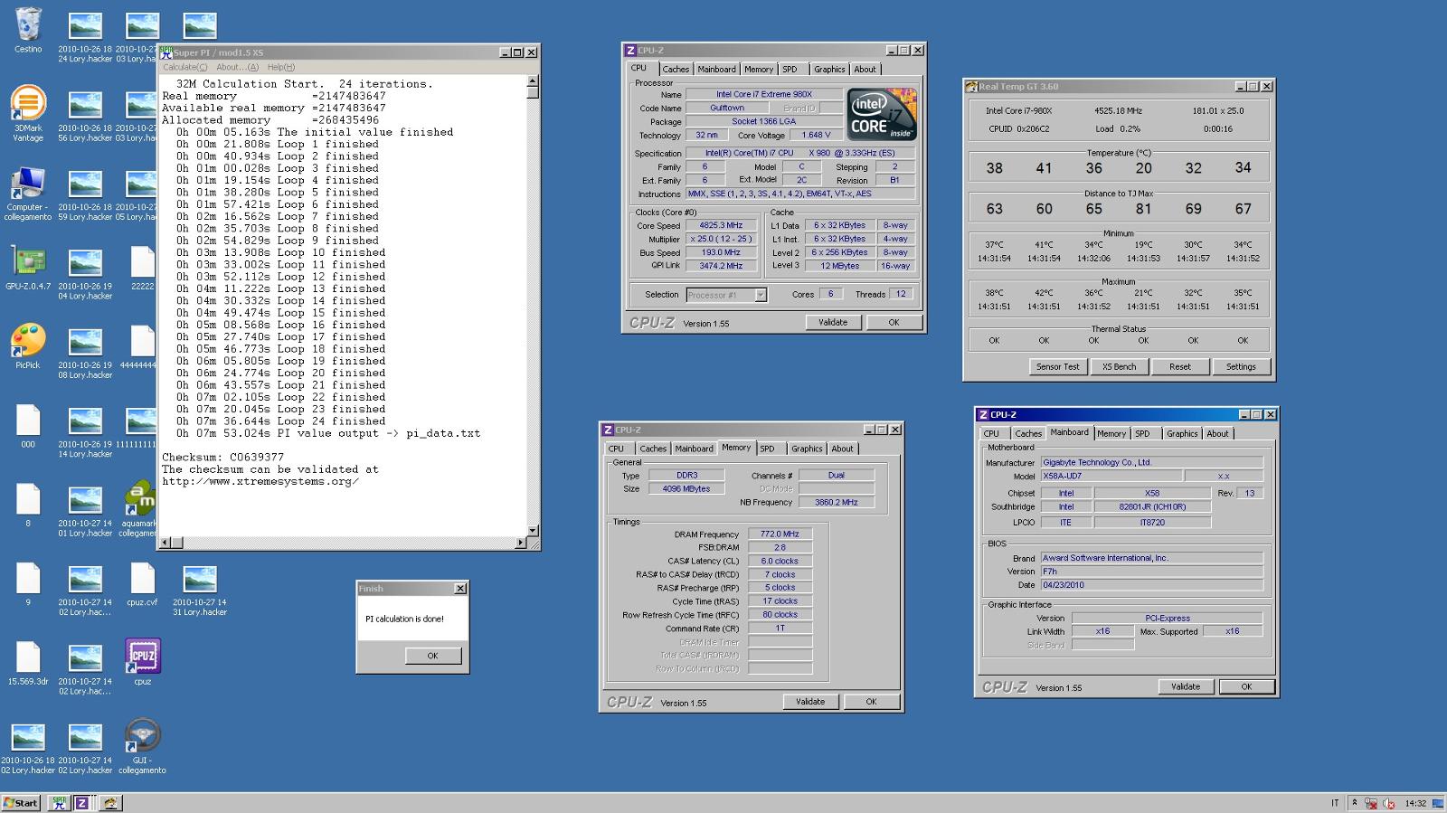Screen dimensions: 1447x813
Task: Close the Finish dialog with X
Action: [x=459, y=589]
